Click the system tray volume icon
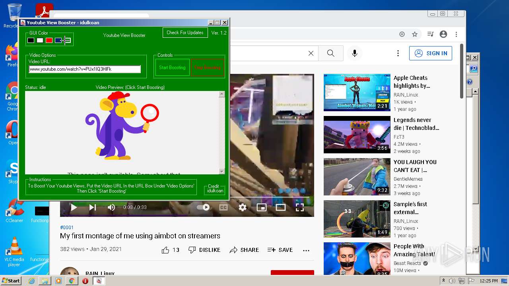This screenshot has height=286, width=509. coord(452,281)
